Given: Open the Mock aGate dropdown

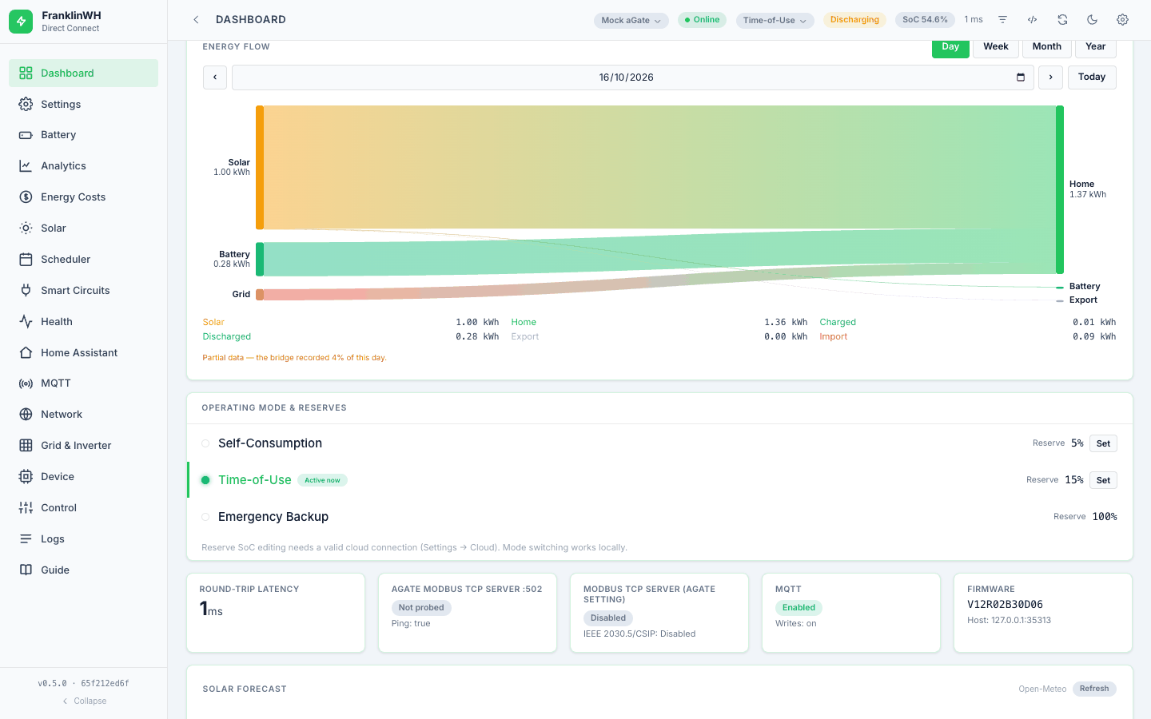Looking at the screenshot, I should click(x=631, y=21).
